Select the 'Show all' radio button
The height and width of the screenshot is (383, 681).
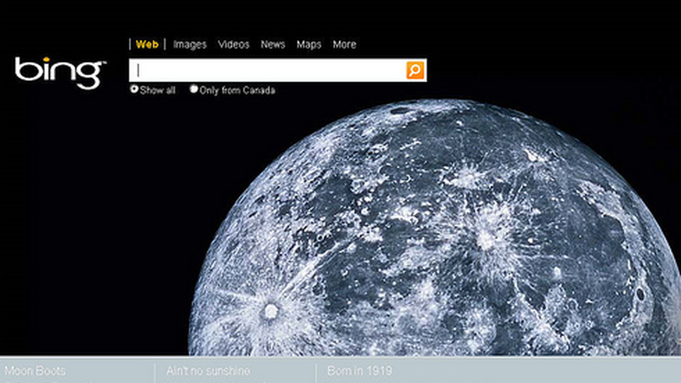(134, 90)
